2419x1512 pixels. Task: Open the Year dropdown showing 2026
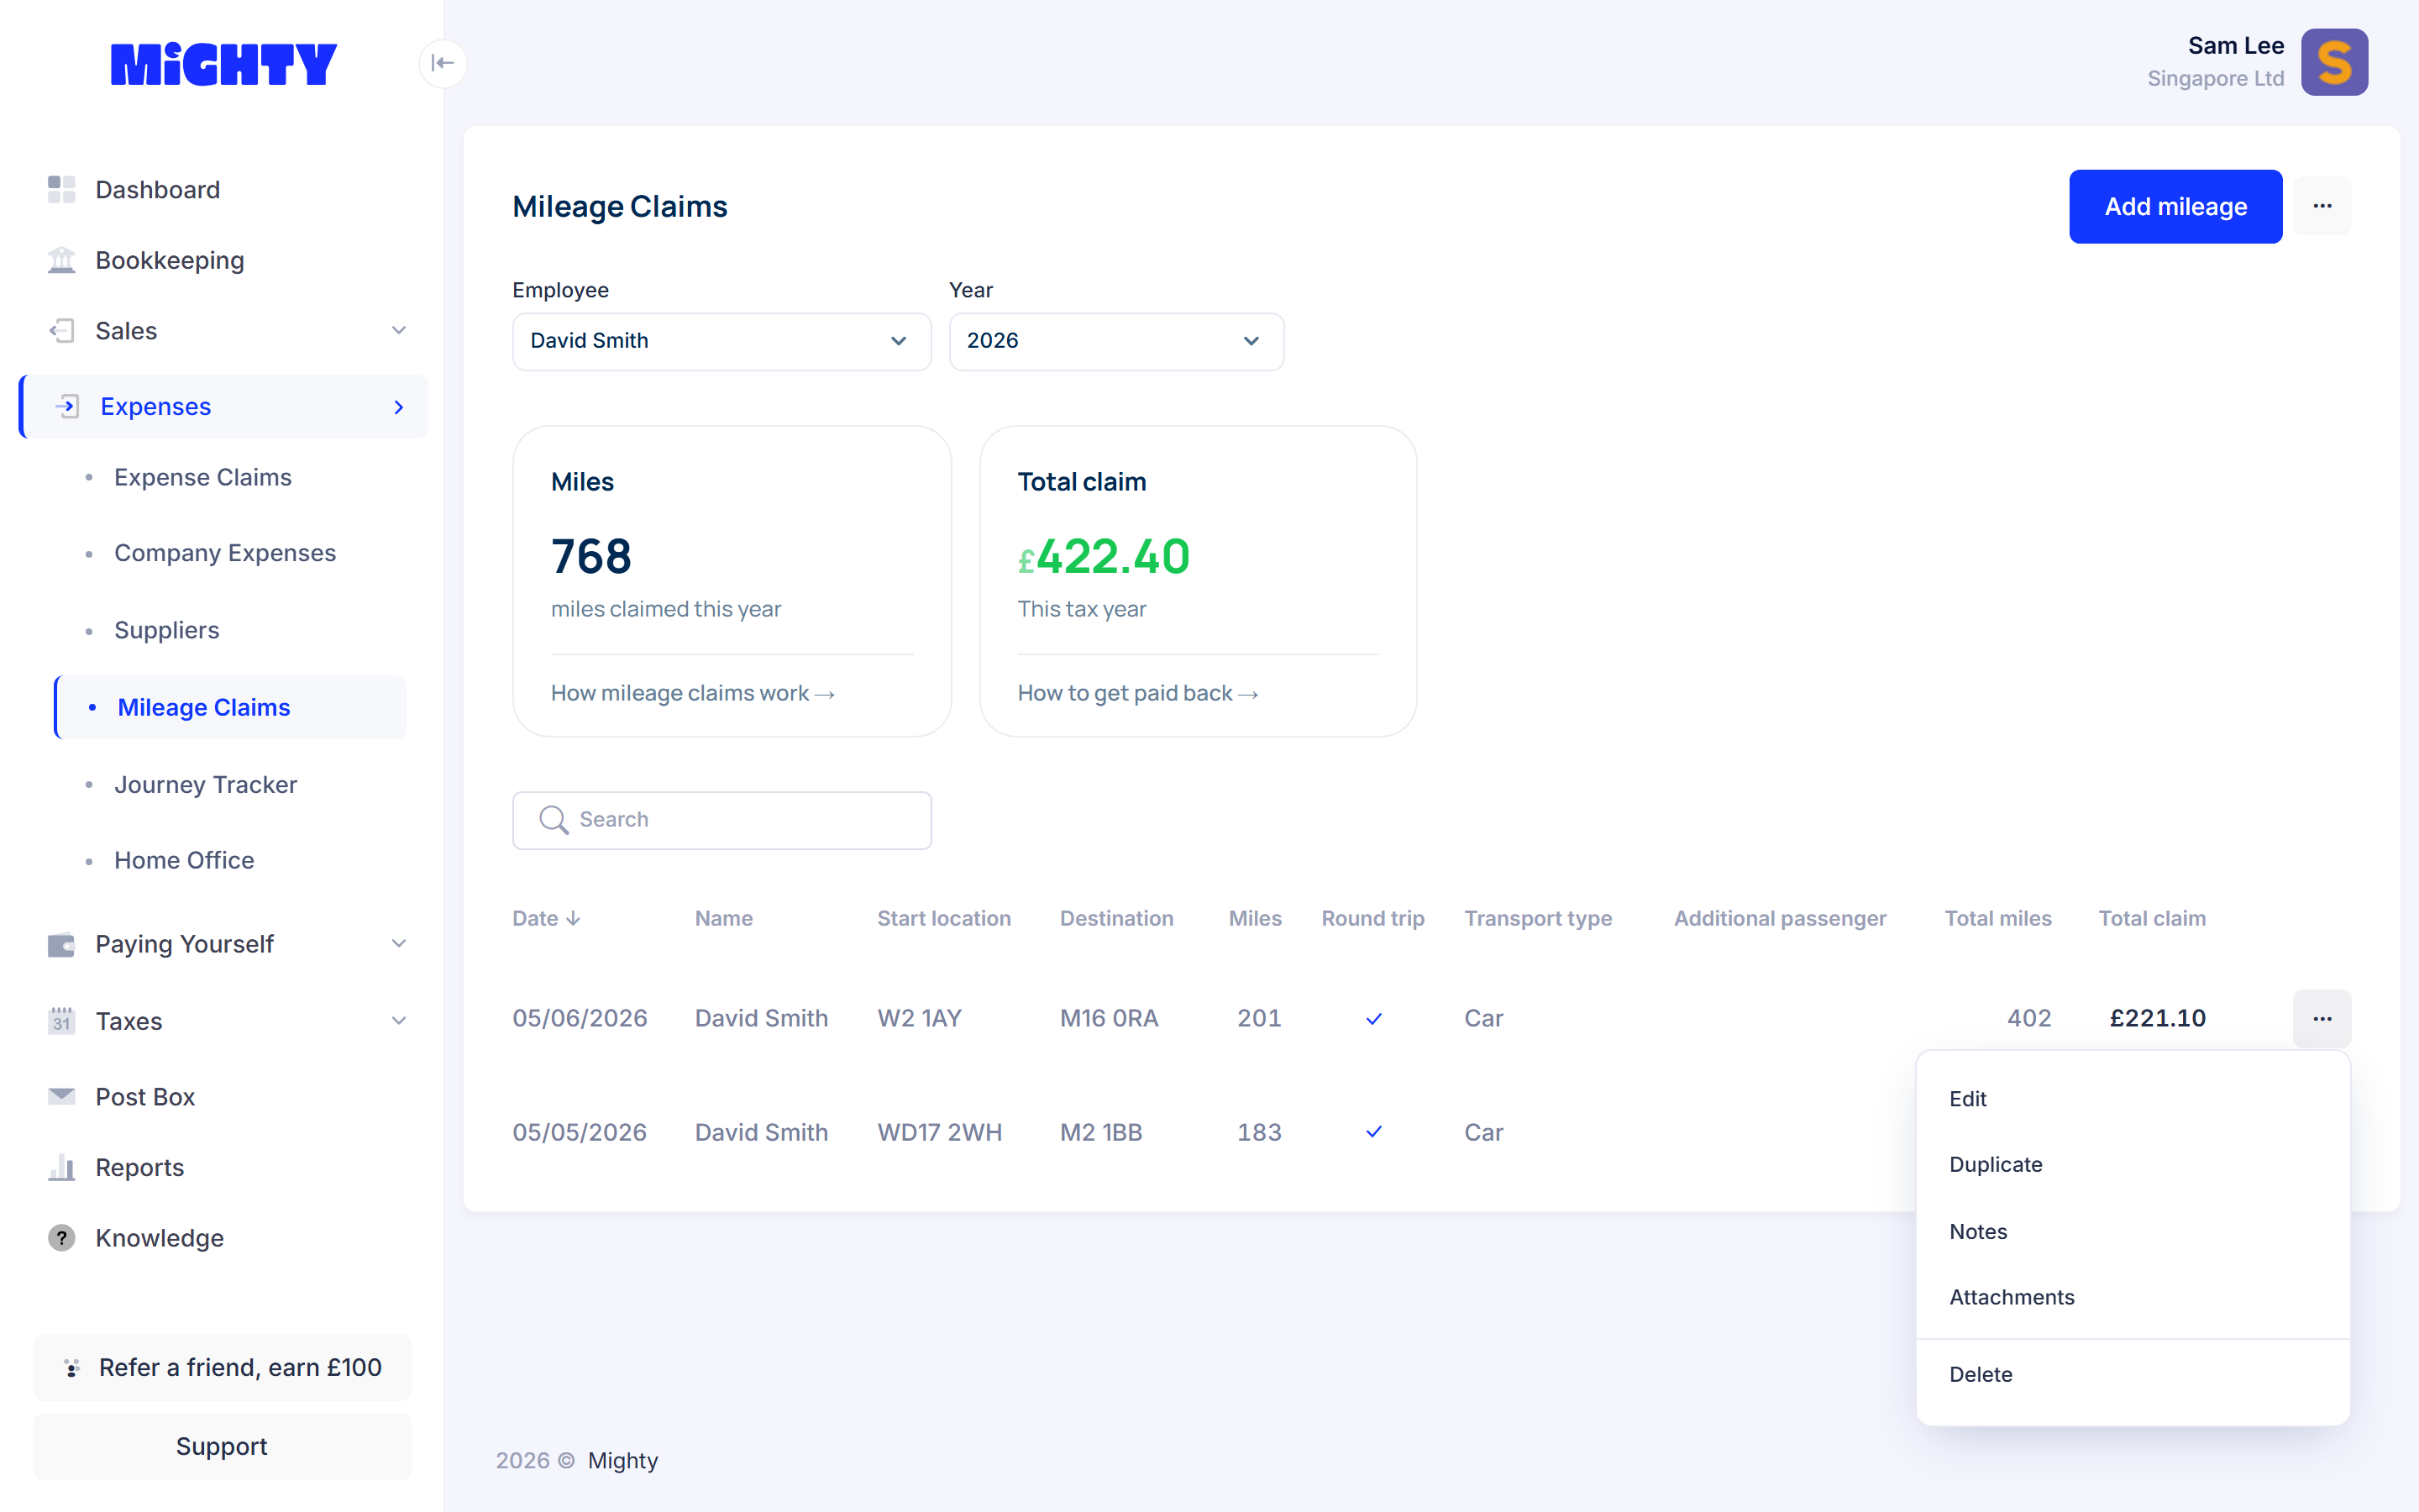1116,341
